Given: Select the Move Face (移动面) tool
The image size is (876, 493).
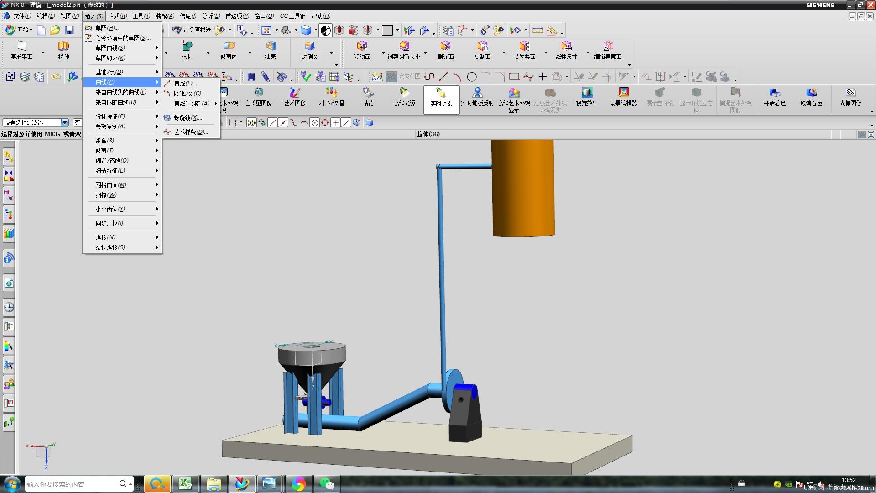Looking at the screenshot, I should coord(362,50).
